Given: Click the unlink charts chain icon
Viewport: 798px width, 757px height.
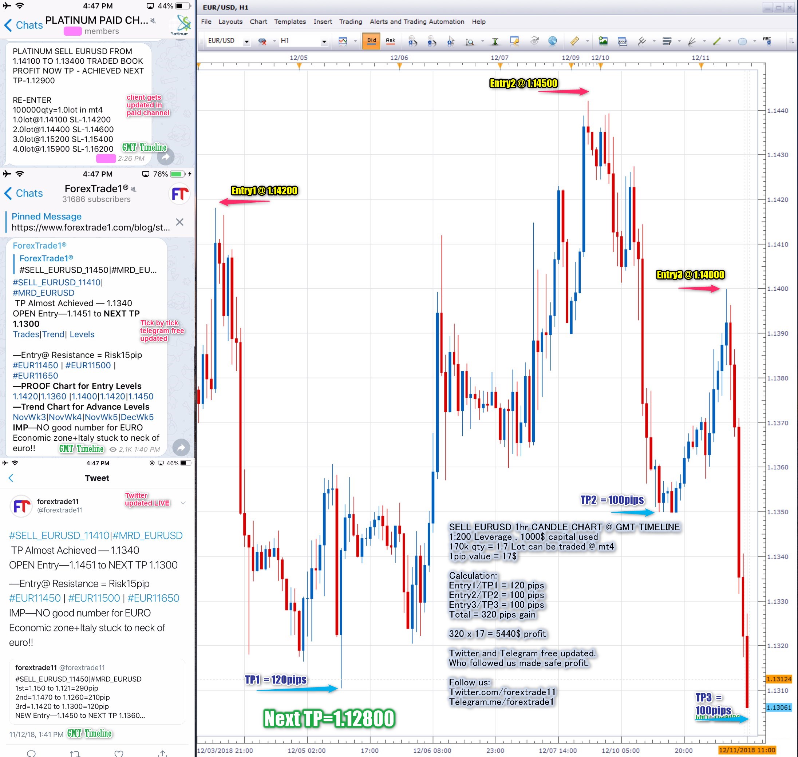Looking at the screenshot, I should tap(262, 41).
